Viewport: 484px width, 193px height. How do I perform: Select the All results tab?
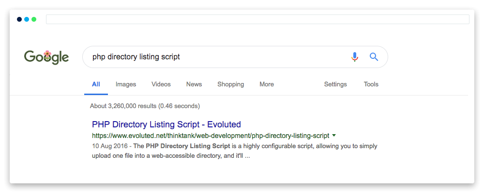(x=96, y=84)
